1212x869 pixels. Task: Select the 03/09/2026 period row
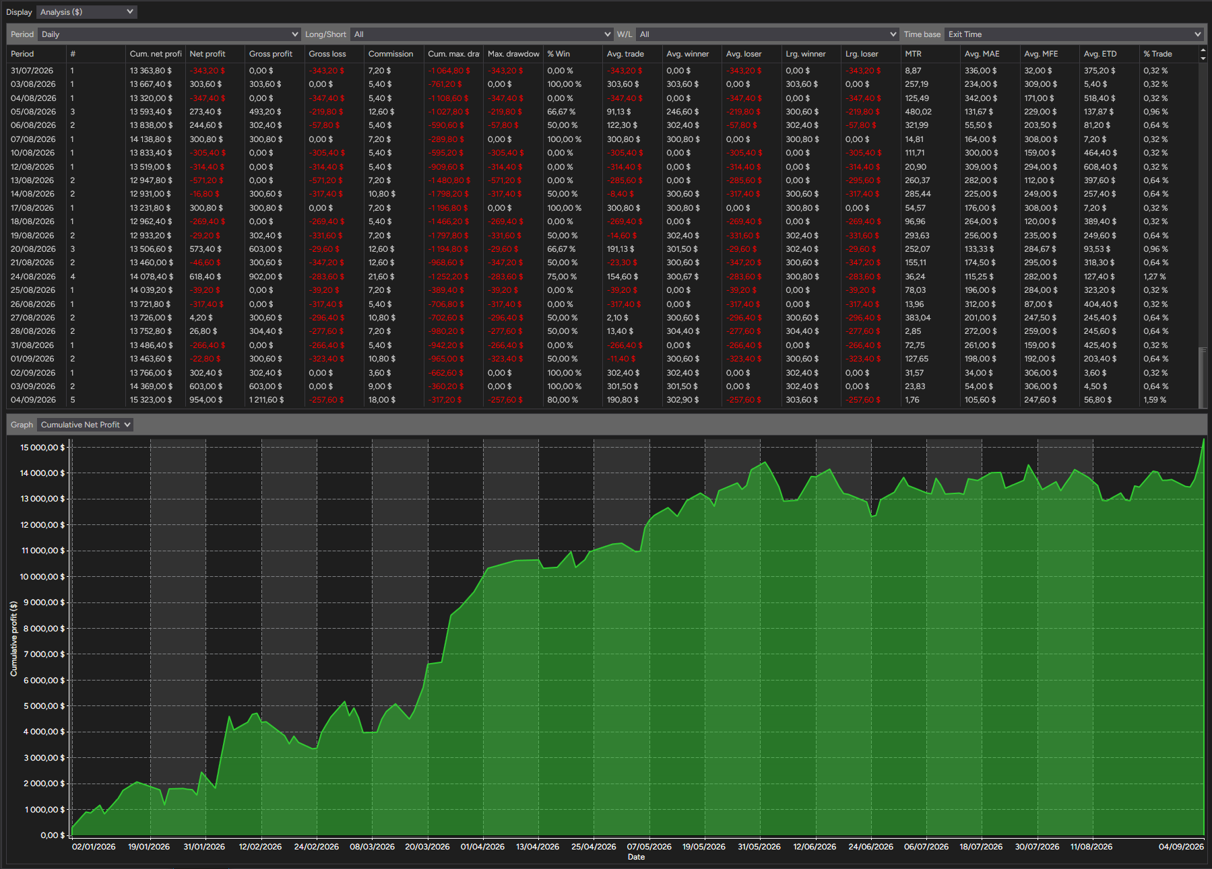click(602, 386)
